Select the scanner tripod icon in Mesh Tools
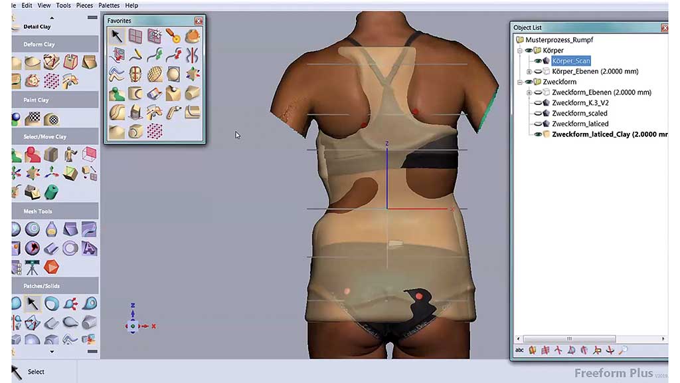 pyautogui.click(x=32, y=267)
